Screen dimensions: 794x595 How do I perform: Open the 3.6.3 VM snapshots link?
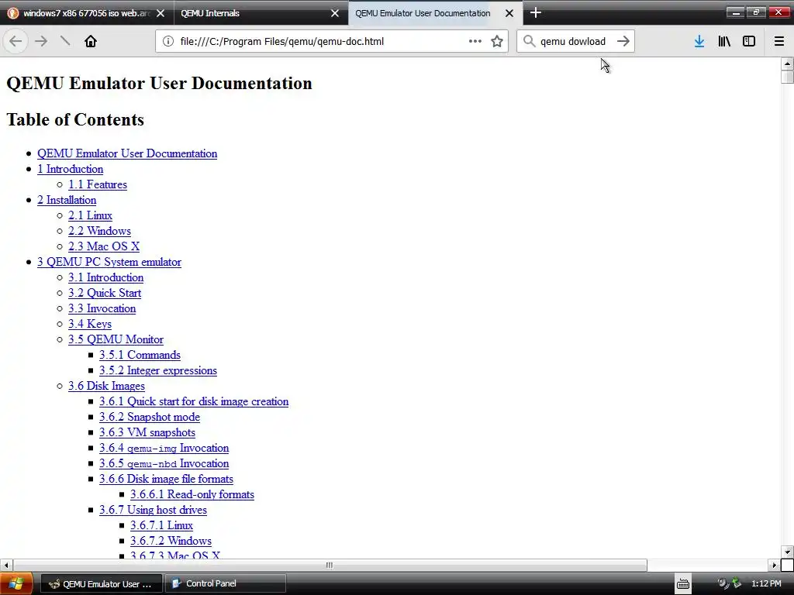coord(147,432)
